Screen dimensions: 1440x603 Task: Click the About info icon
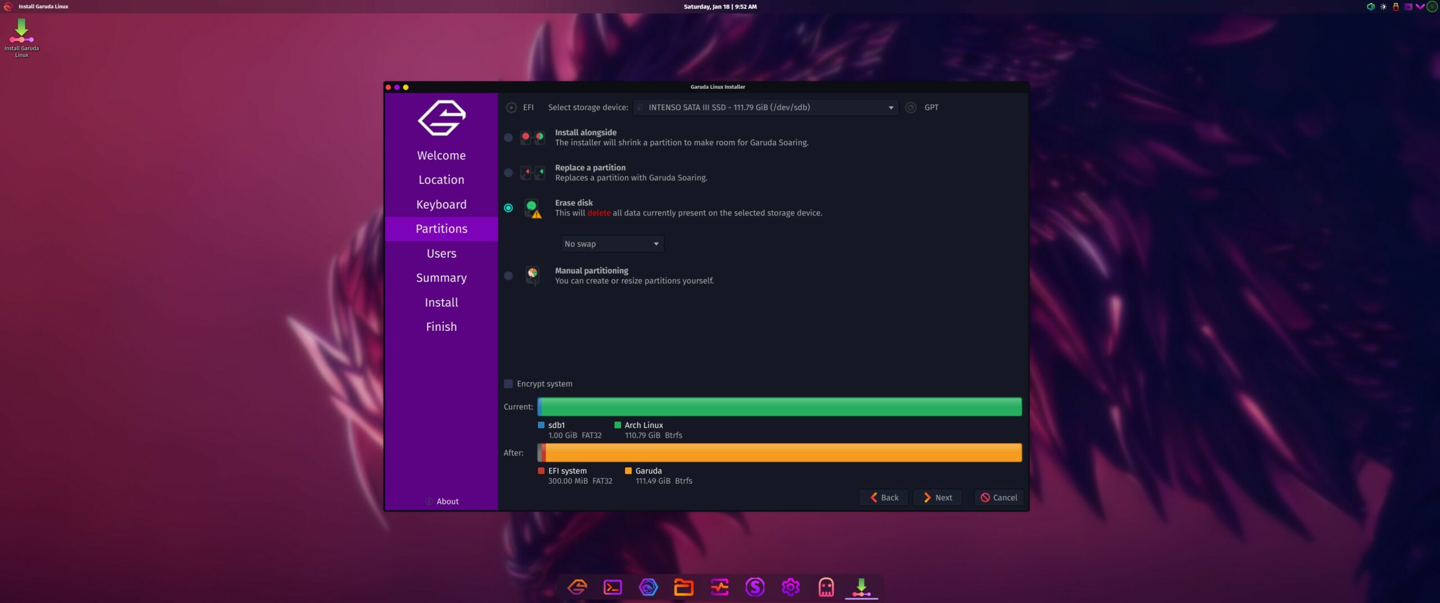point(429,501)
